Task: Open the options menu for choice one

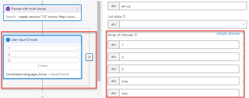Action: (x=243, y=81)
